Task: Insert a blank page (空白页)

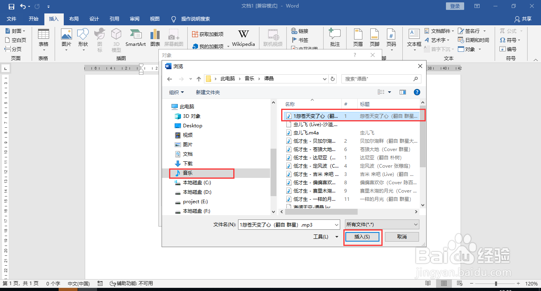Action: pos(15,40)
